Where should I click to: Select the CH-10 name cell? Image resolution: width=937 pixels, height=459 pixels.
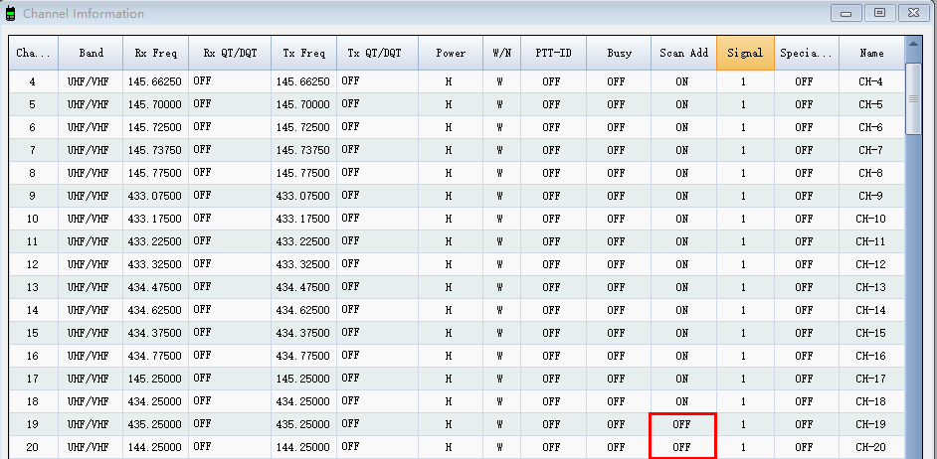[x=872, y=219]
